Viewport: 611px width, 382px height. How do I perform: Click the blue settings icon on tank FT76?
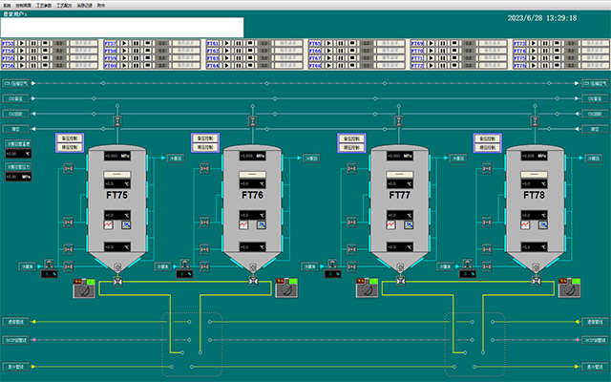261,225
